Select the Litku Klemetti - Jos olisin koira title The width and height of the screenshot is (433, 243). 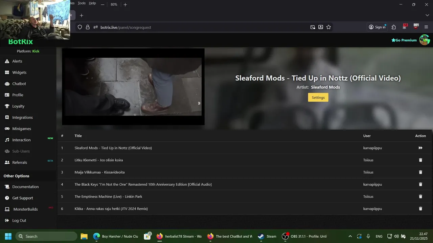tap(99, 160)
